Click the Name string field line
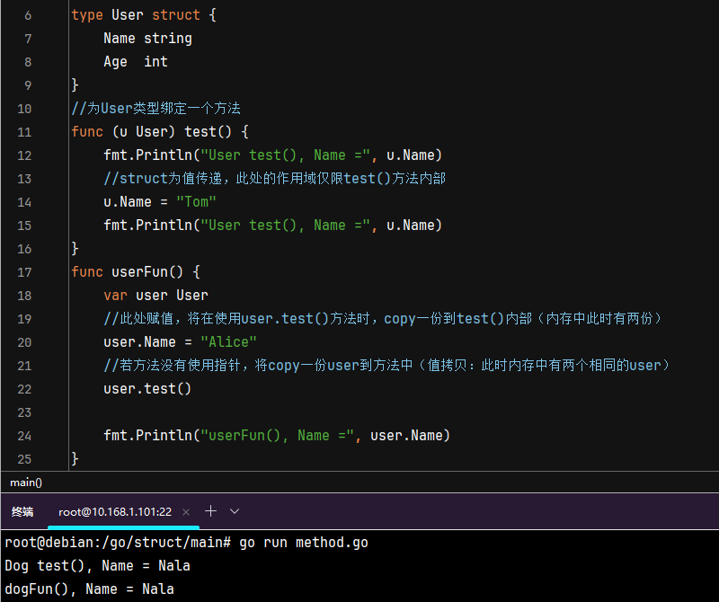 click(147, 39)
